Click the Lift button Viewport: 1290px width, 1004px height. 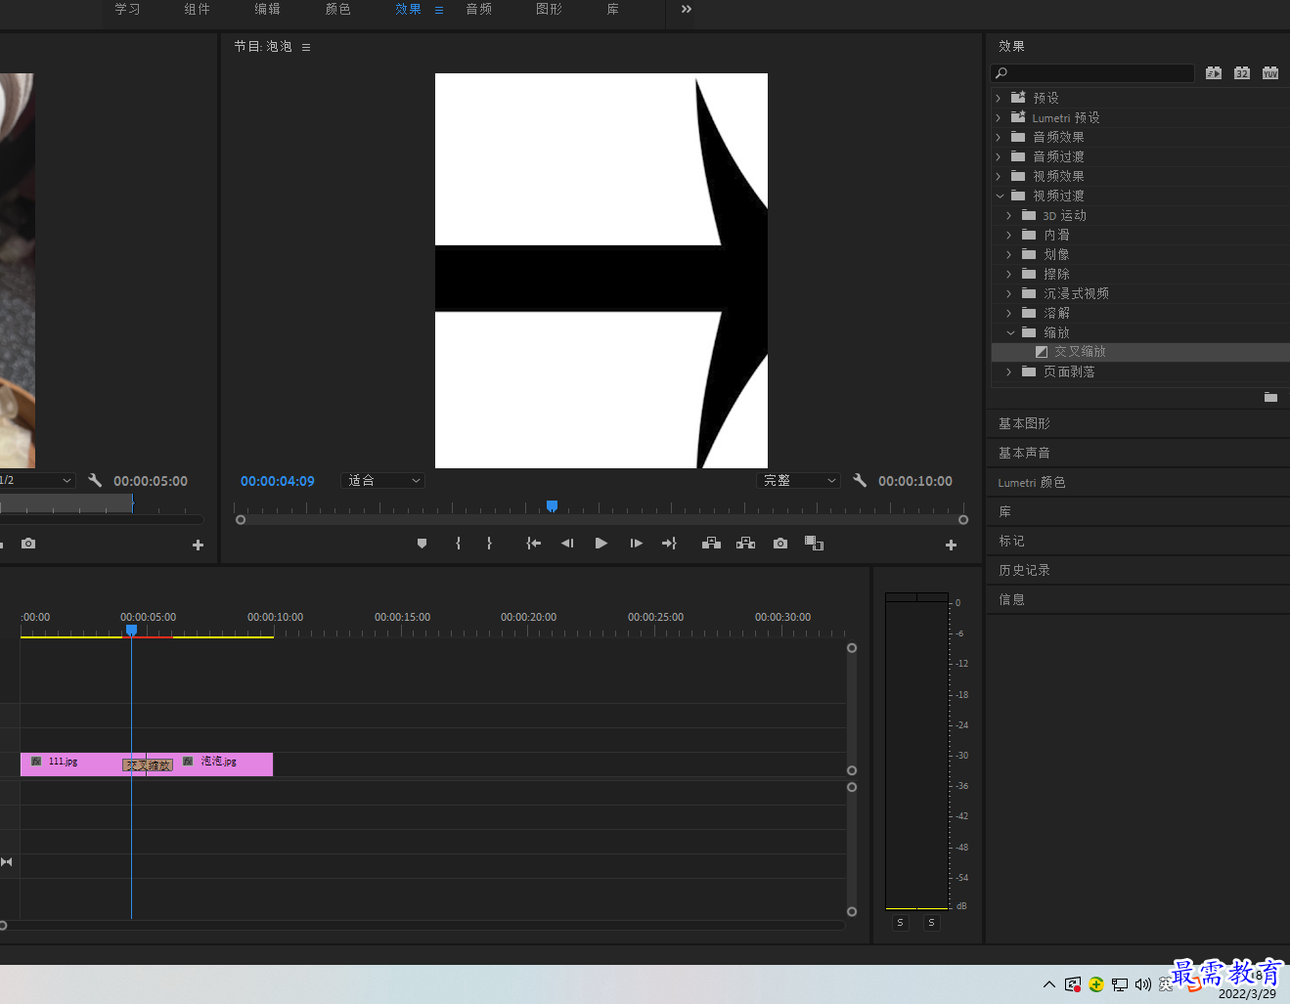pyautogui.click(x=711, y=544)
